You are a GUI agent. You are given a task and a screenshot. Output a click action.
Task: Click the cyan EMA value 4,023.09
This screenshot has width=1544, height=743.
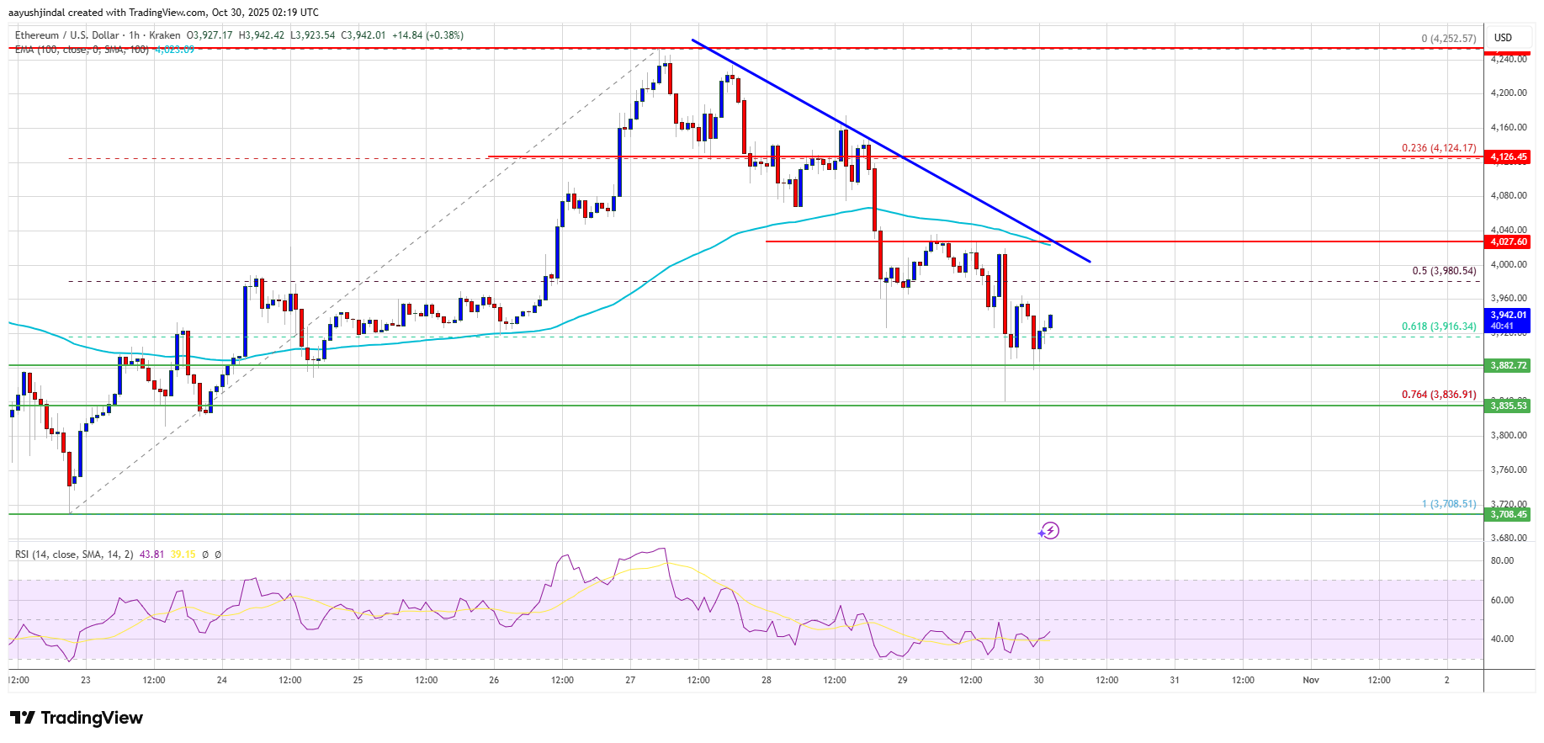coord(175,50)
